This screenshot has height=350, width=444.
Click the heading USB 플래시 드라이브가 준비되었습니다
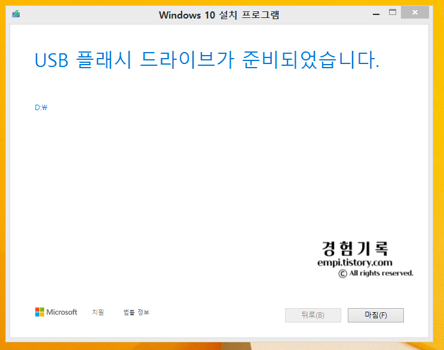tap(207, 60)
